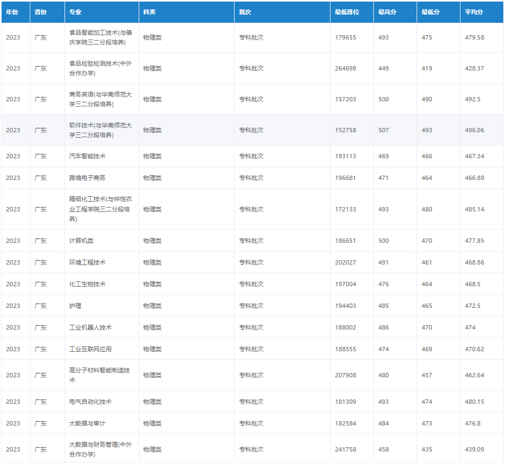Click the 科类 column header

[186, 12]
